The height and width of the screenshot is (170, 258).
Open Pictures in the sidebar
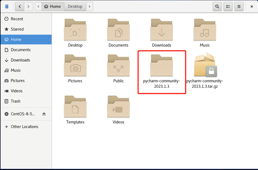pos(26,81)
